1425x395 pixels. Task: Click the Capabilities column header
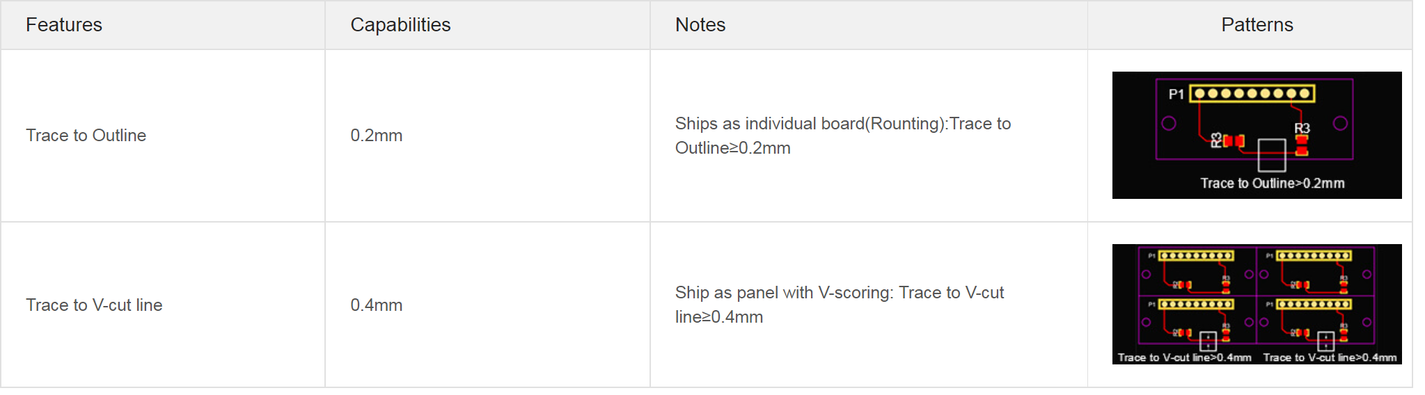point(400,25)
